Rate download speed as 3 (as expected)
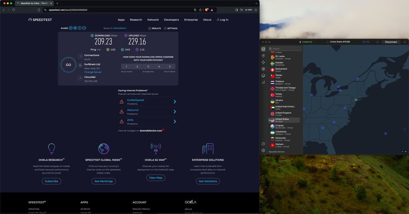This screenshot has width=409, height=214. (x=148, y=66)
